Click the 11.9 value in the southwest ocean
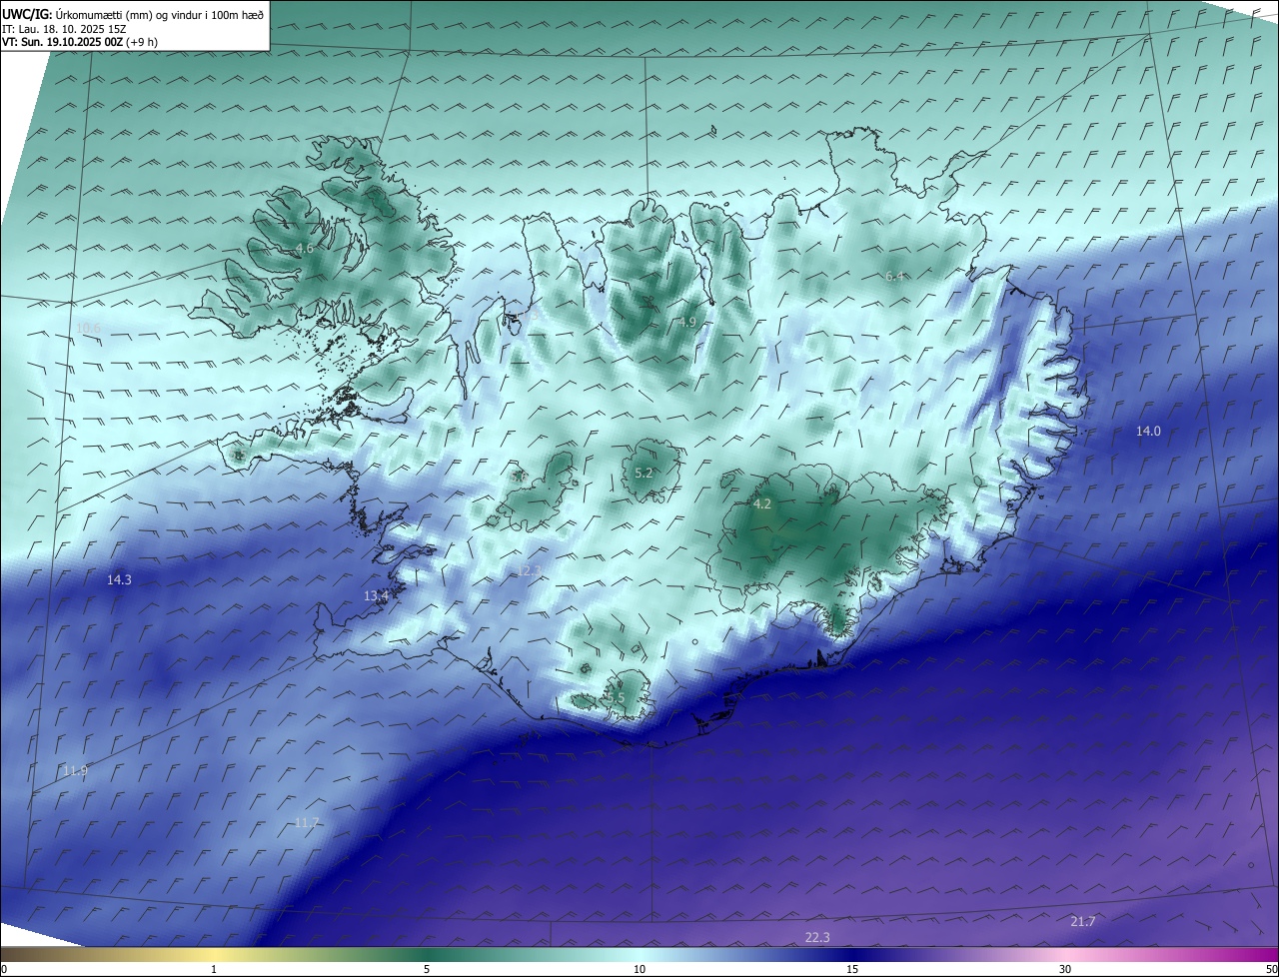 point(75,770)
